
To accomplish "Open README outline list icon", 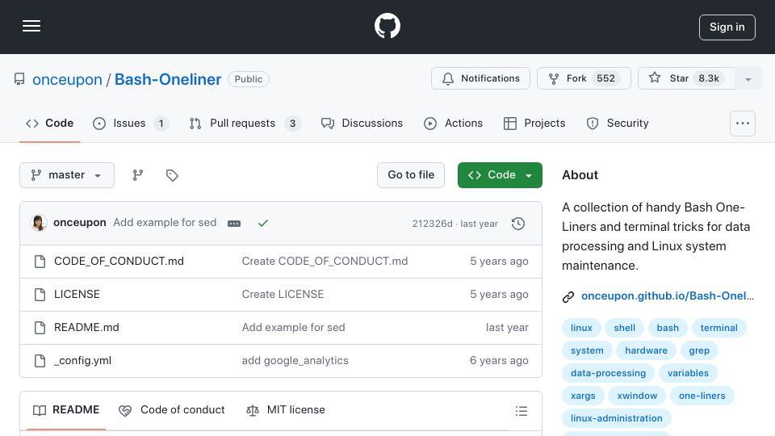I will tap(521, 411).
